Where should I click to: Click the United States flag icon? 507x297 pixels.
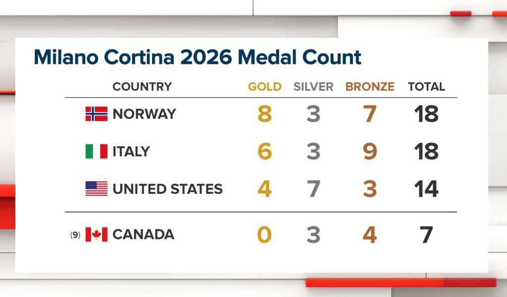tap(96, 189)
